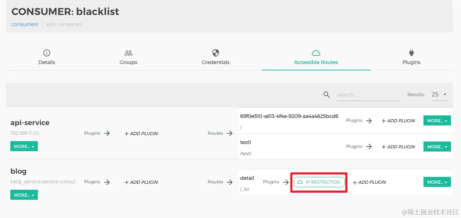
Task: Click the api-service service name
Action: (x=30, y=123)
